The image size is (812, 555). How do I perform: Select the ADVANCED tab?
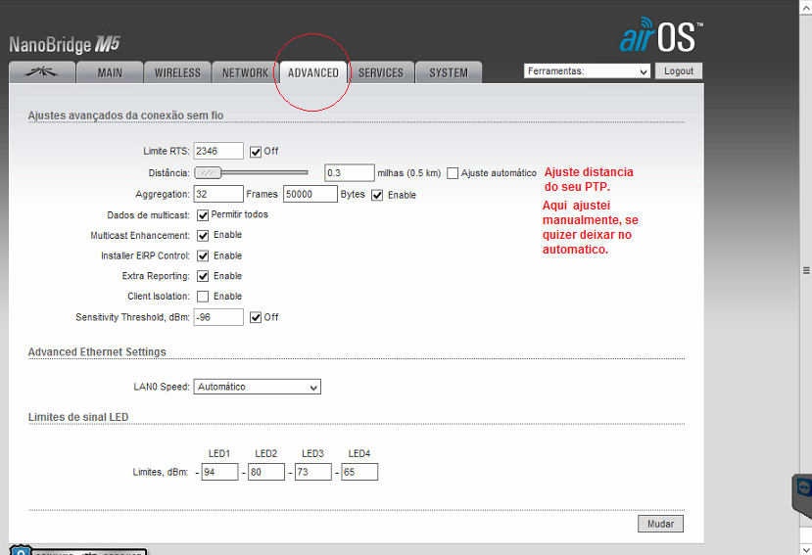pyautogui.click(x=313, y=72)
